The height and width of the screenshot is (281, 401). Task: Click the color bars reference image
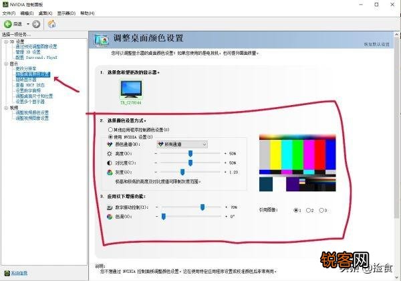click(297, 163)
